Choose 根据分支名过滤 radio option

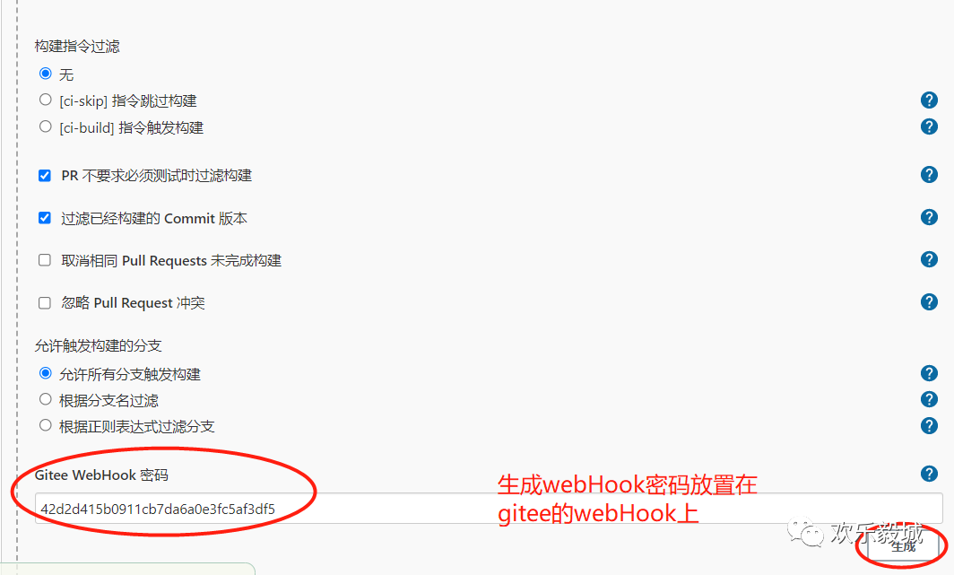point(45,399)
